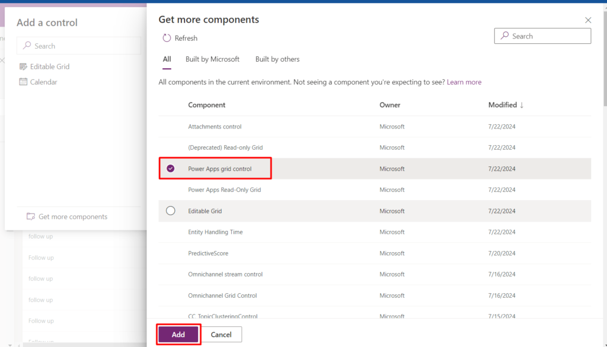The image size is (607, 347).
Task: Click the Add button
Action: [178, 334]
